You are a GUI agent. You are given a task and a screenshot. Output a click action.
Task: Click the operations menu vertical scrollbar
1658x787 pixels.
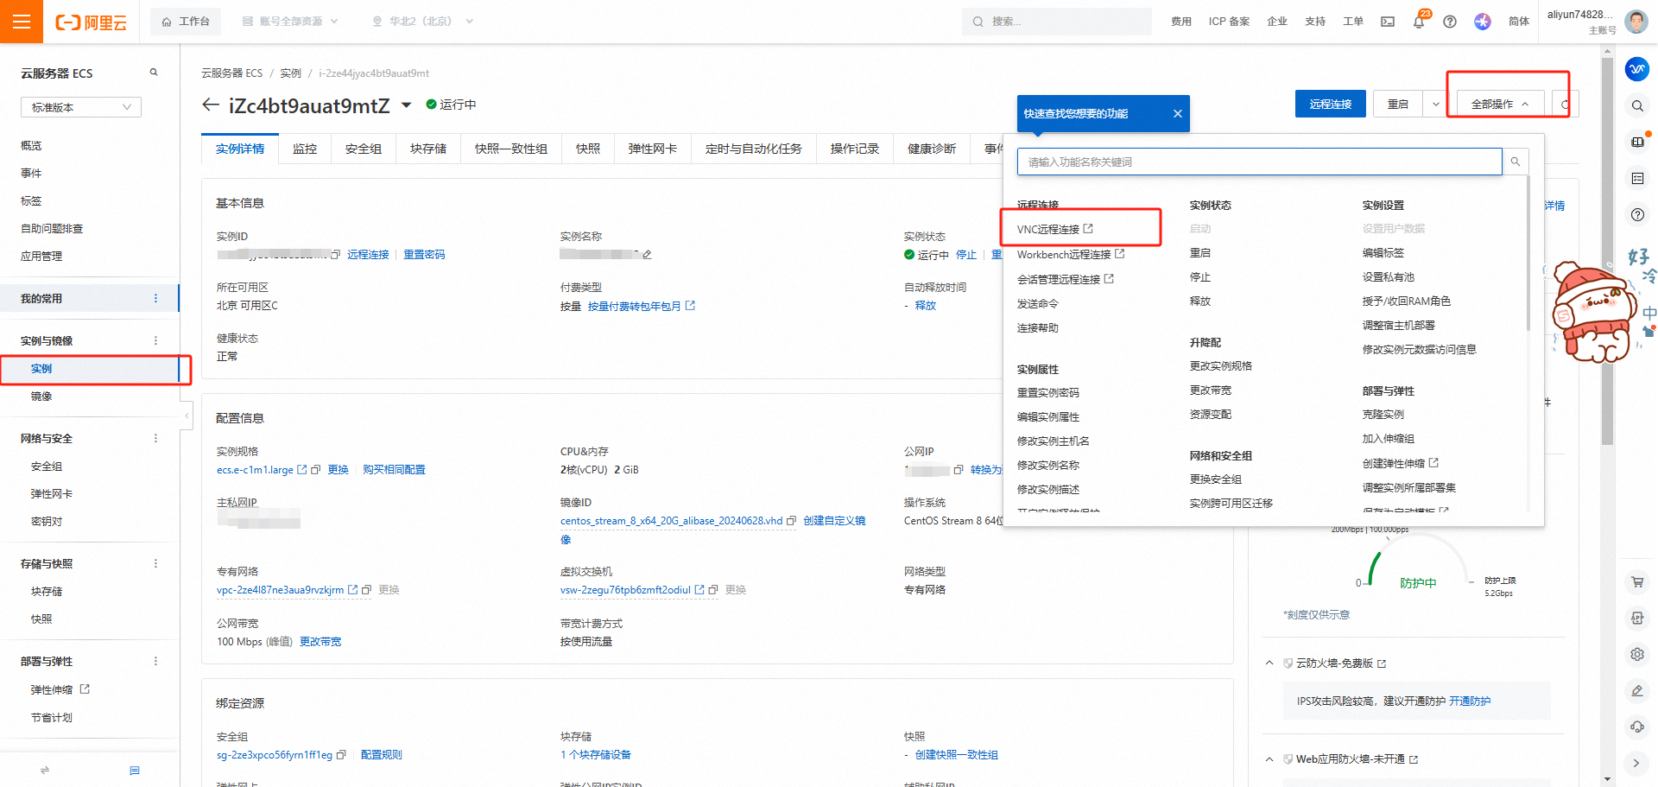pyautogui.click(x=1528, y=254)
